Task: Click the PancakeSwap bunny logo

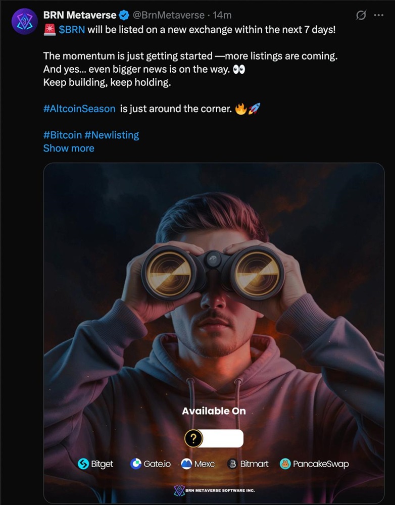Action: coord(285,464)
